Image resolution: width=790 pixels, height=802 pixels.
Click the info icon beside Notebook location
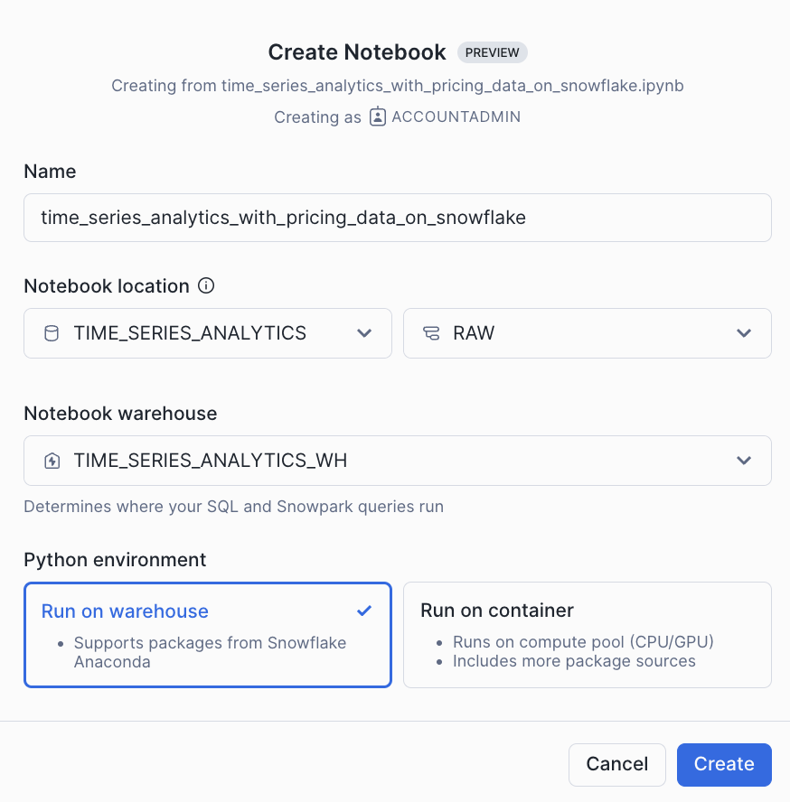(206, 286)
